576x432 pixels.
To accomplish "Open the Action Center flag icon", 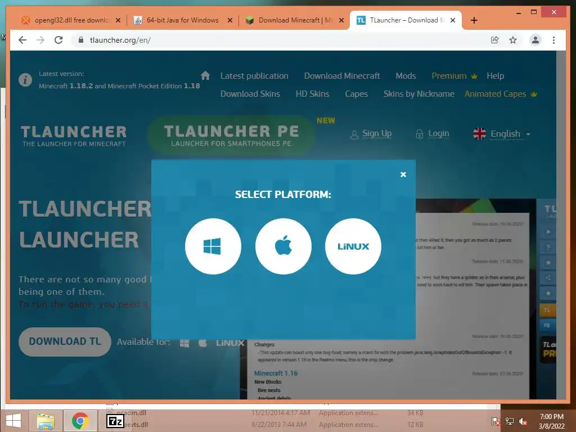I will tap(496, 421).
